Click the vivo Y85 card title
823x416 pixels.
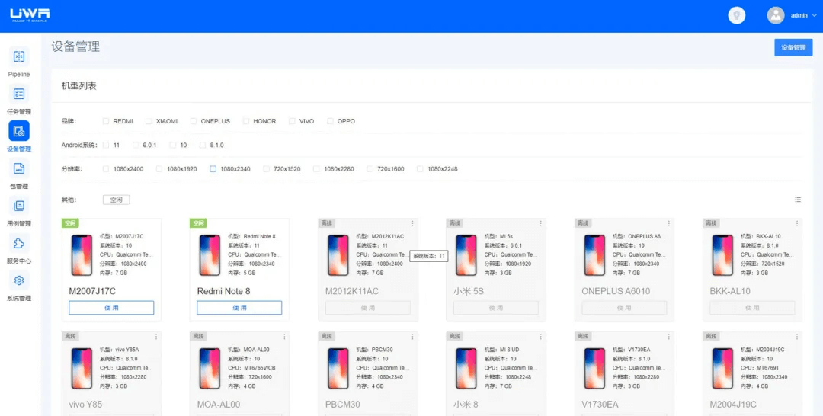(x=86, y=405)
